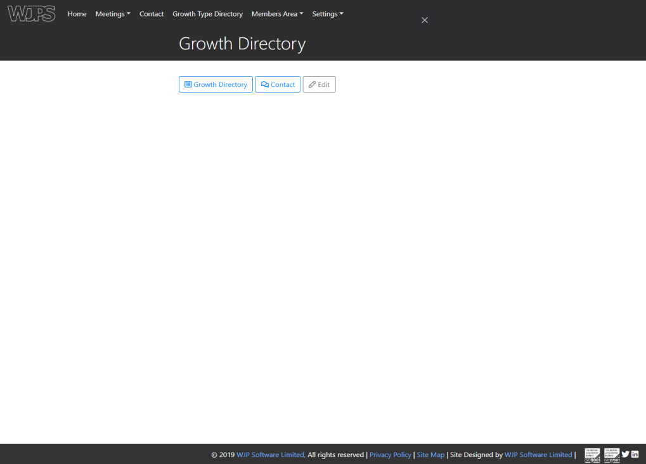This screenshot has height=464, width=646.
Task: Go to Contact in navigation bar
Action: pyautogui.click(x=152, y=14)
